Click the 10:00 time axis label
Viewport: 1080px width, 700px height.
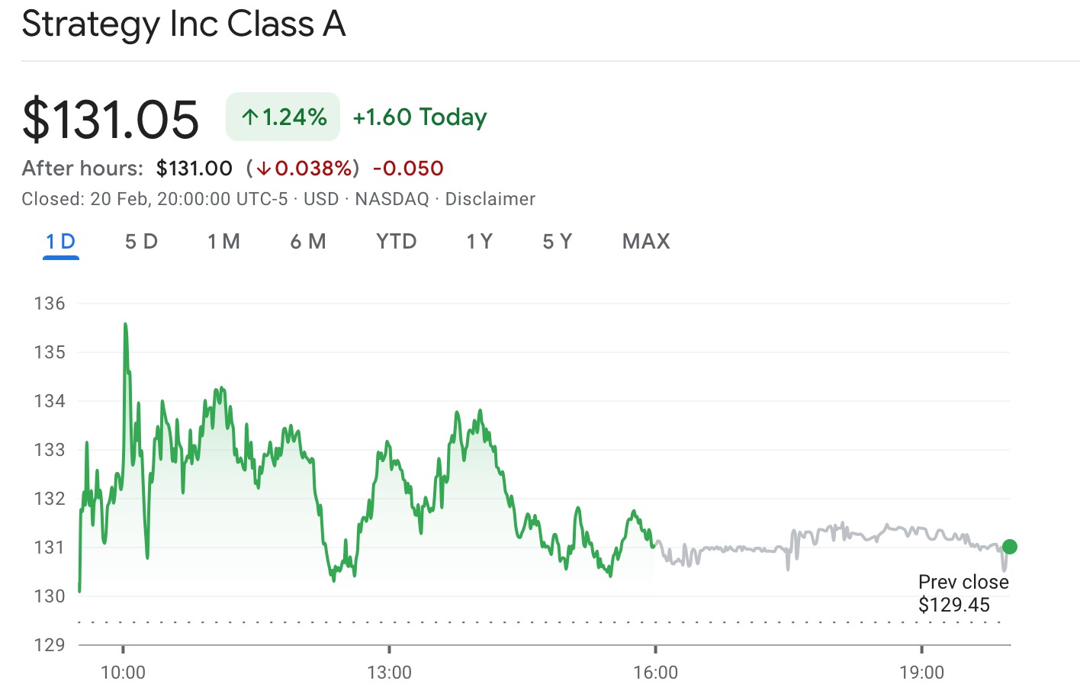(x=123, y=673)
